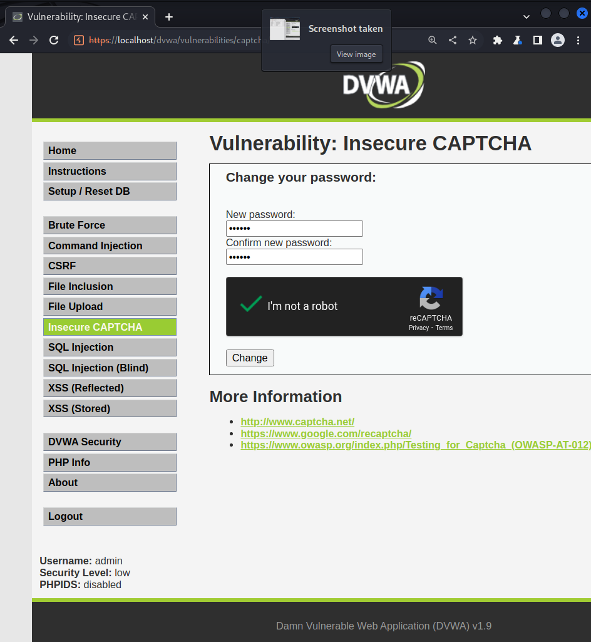Screen dimensions: 591x642
Task: Open the Instructions menu item
Action: click(x=110, y=171)
